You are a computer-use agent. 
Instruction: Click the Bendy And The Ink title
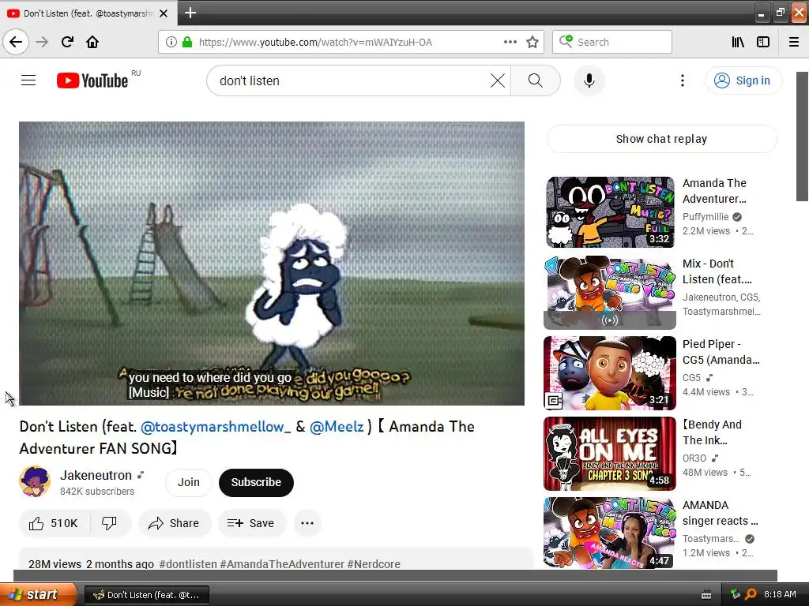[x=712, y=432]
